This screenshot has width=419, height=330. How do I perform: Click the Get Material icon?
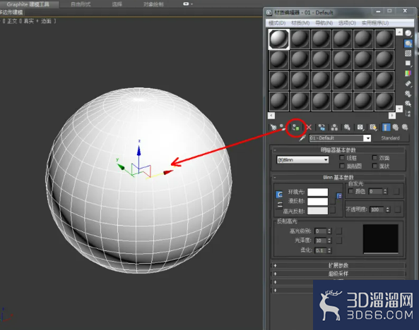273,127
